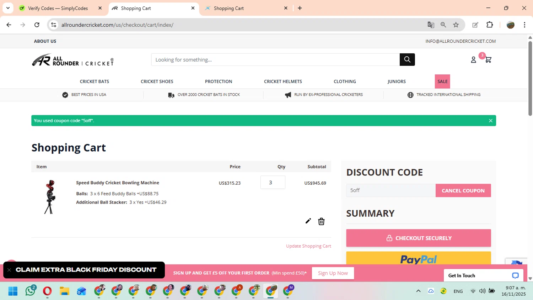Open the browser extensions puzzle icon
The image size is (533, 300).
(x=490, y=25)
